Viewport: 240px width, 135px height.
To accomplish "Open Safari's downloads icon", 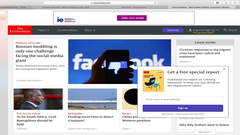I will tap(217, 3).
